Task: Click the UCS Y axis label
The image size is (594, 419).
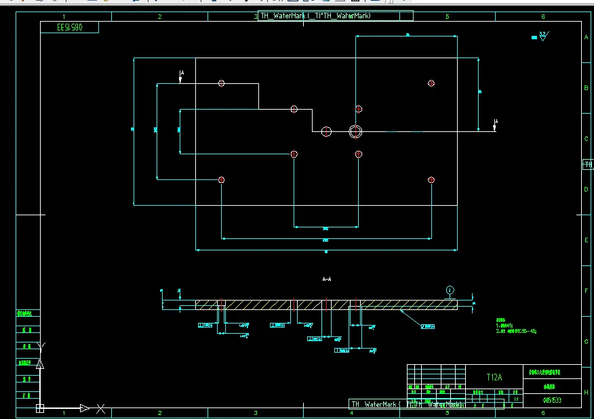Action: tap(41, 346)
